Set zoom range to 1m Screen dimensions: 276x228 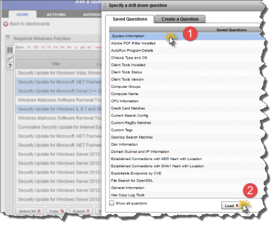coord(55,47)
